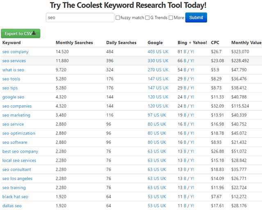Screen dimensions: 262x210
Task: Select the $26.7 CPC value
Action: click(x=216, y=52)
